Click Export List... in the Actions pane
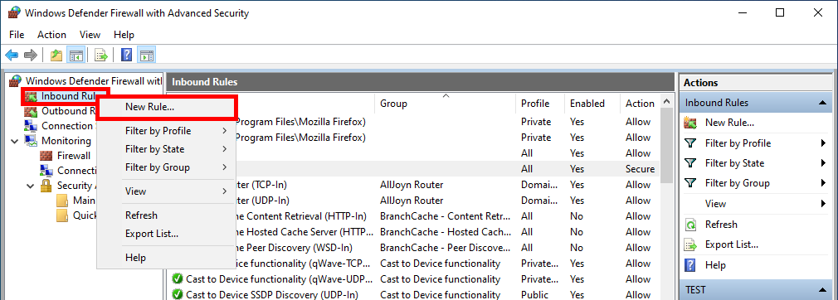Image resolution: width=838 pixels, height=300 pixels. pyautogui.click(x=732, y=244)
